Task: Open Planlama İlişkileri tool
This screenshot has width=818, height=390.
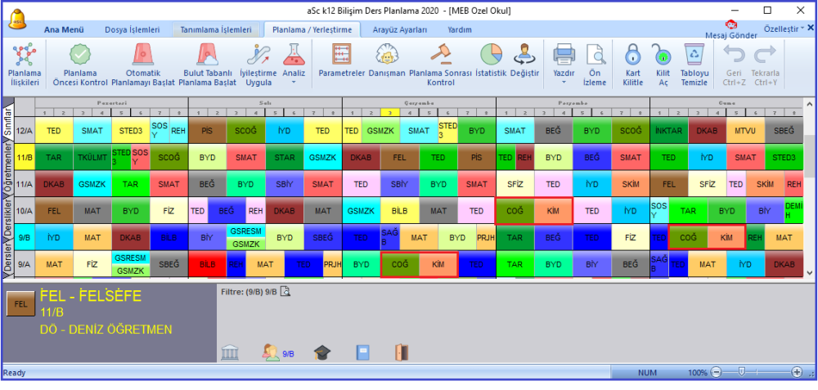Action: tap(25, 65)
